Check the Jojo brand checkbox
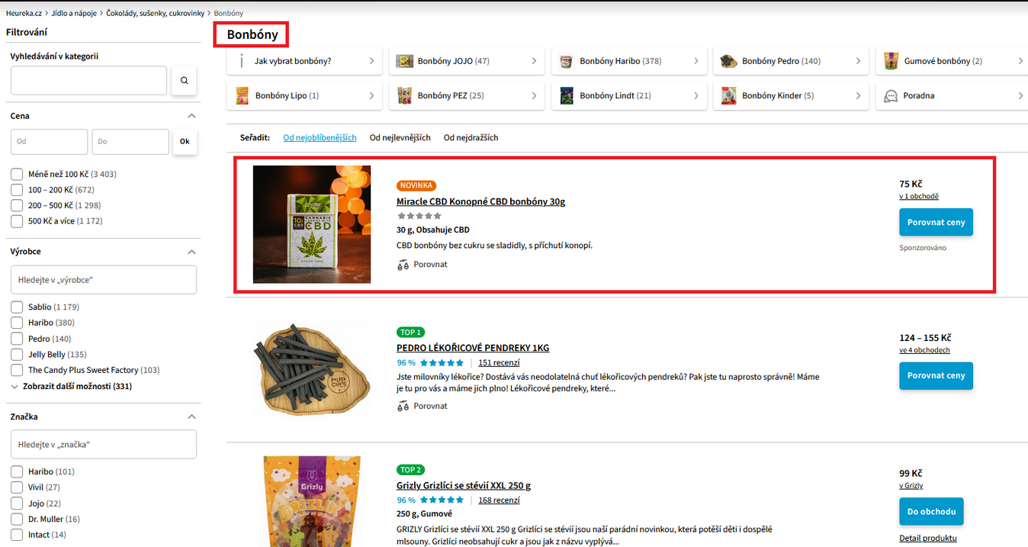Viewport: 1028px width, 547px height. click(17, 504)
